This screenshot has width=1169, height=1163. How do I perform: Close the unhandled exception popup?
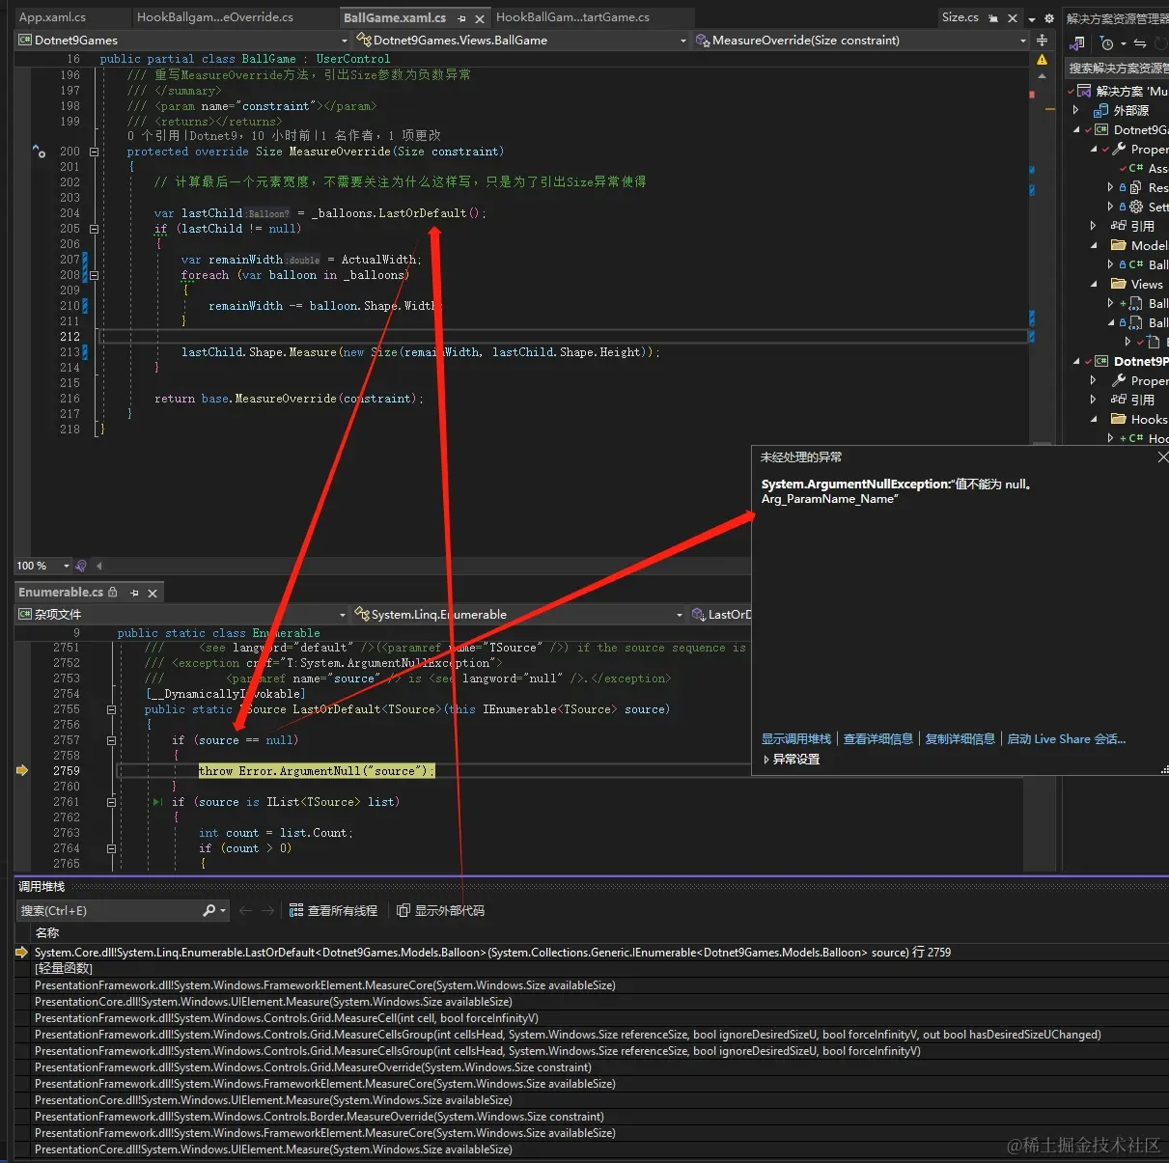(1162, 457)
